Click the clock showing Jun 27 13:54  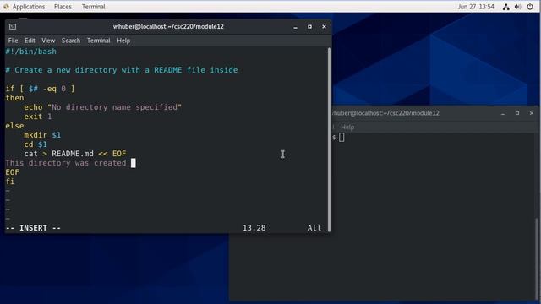point(476,7)
